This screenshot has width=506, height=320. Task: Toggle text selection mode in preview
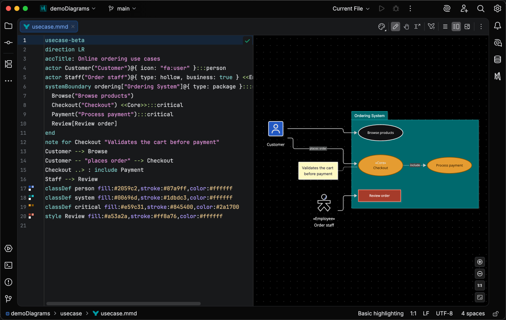[x=417, y=27]
